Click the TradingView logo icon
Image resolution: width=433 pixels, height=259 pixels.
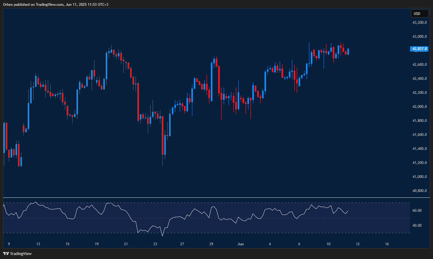(x=5, y=254)
